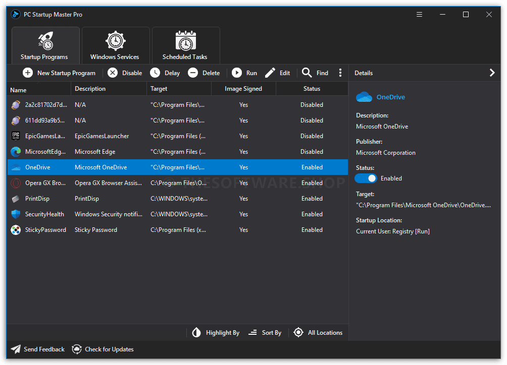This screenshot has width=507, height=365.
Task: Click the EpicGamesLauncher row icon
Action: point(16,136)
